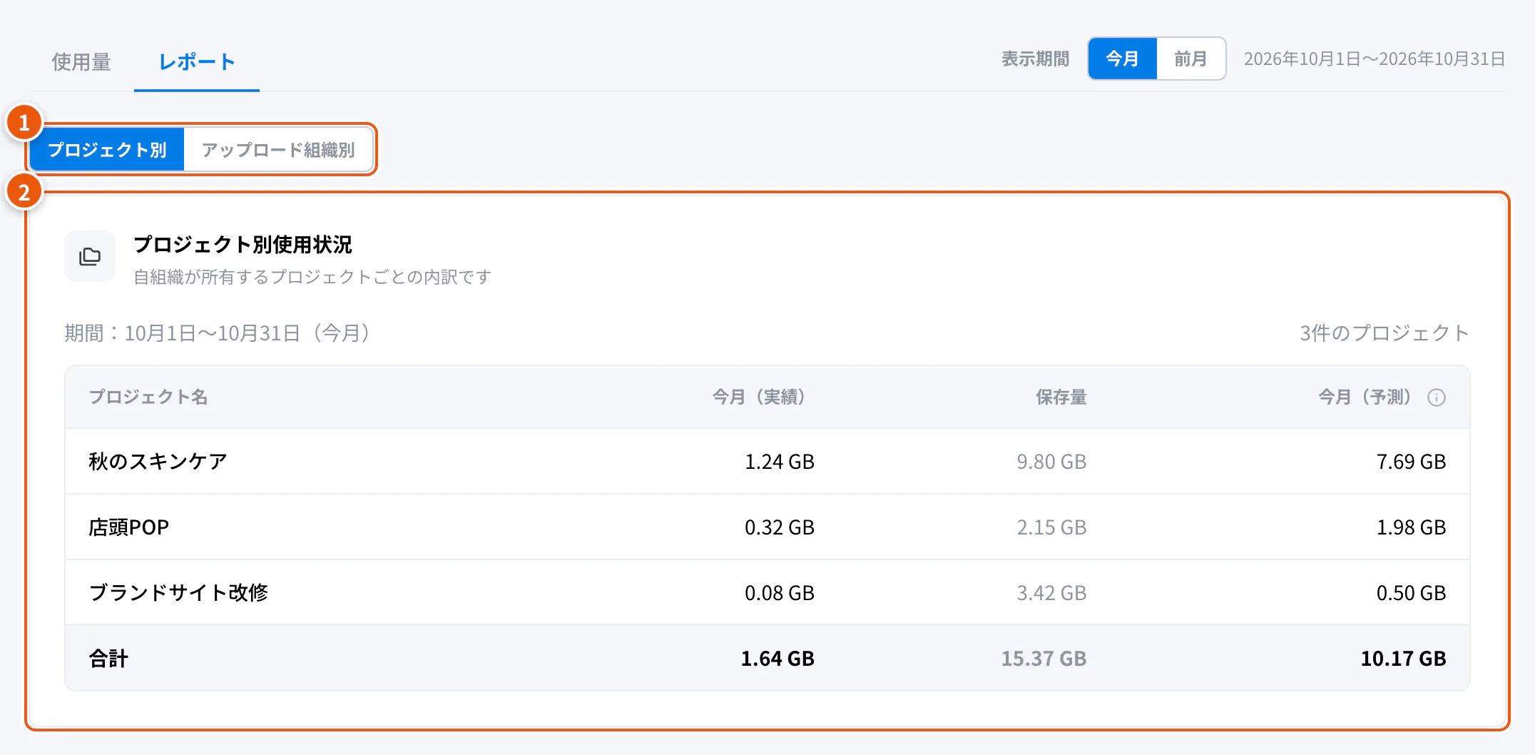Click the project folders icon beside プロジェクト別使用状況
The width and height of the screenshot is (1535, 755).
(x=90, y=256)
